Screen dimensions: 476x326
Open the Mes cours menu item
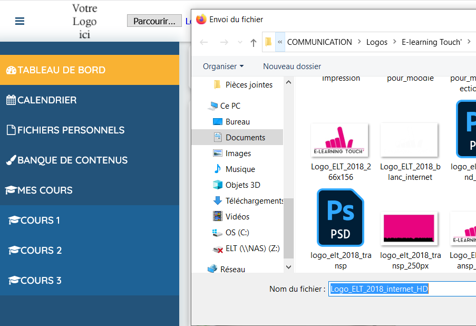tap(90, 190)
